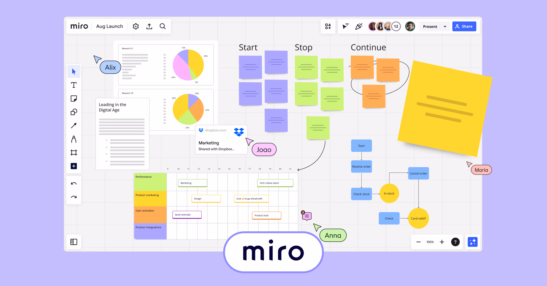547x286 pixels.
Task: Open the help question mark
Action: pyautogui.click(x=455, y=242)
